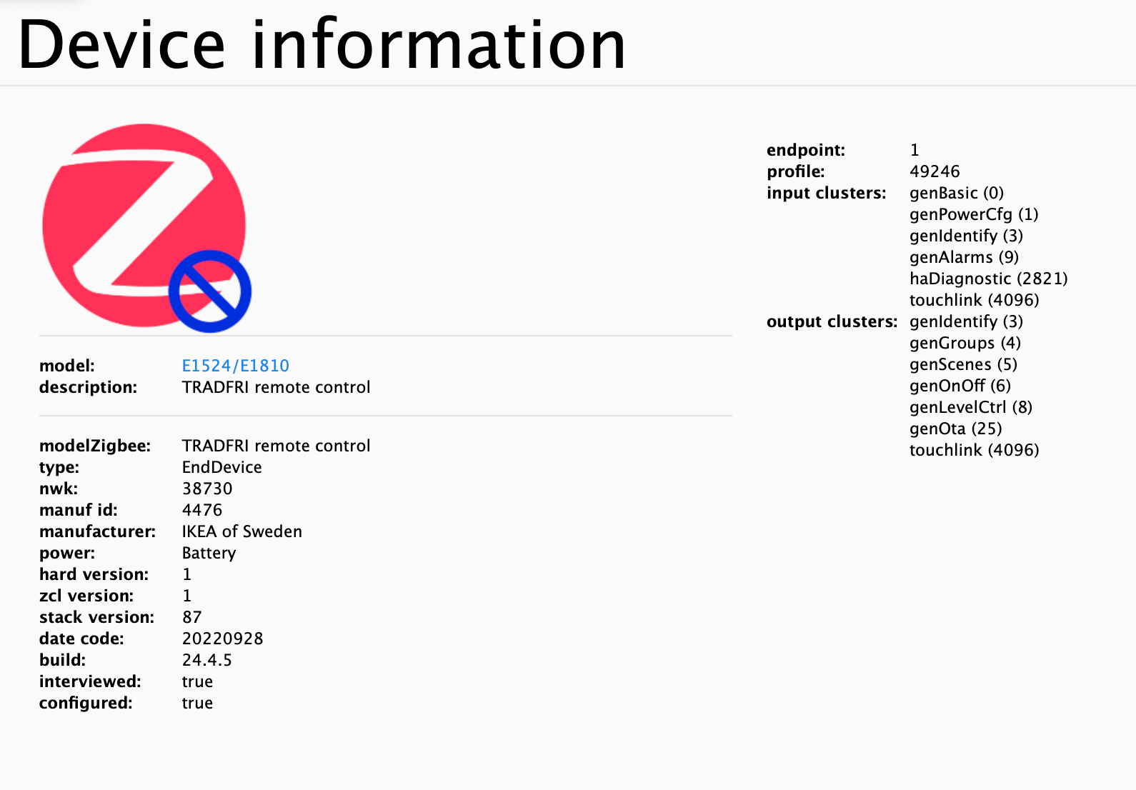Click the genScenes (5) output cluster

pos(963,364)
